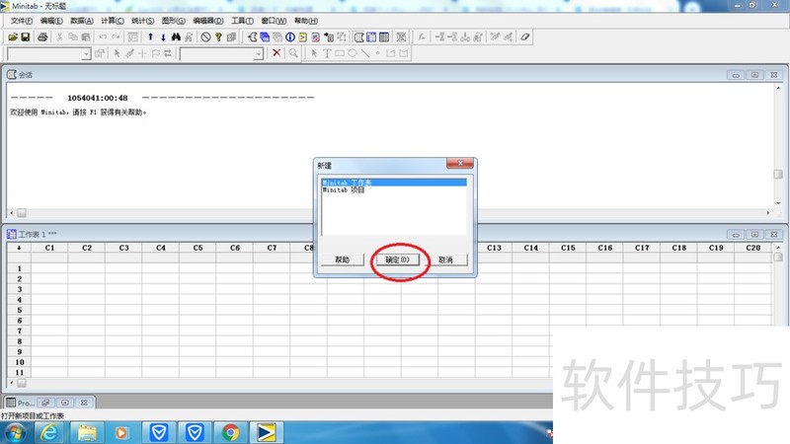790x444 pixels.
Task: Click data-direction arrow in worksheet corner
Action: [19, 248]
